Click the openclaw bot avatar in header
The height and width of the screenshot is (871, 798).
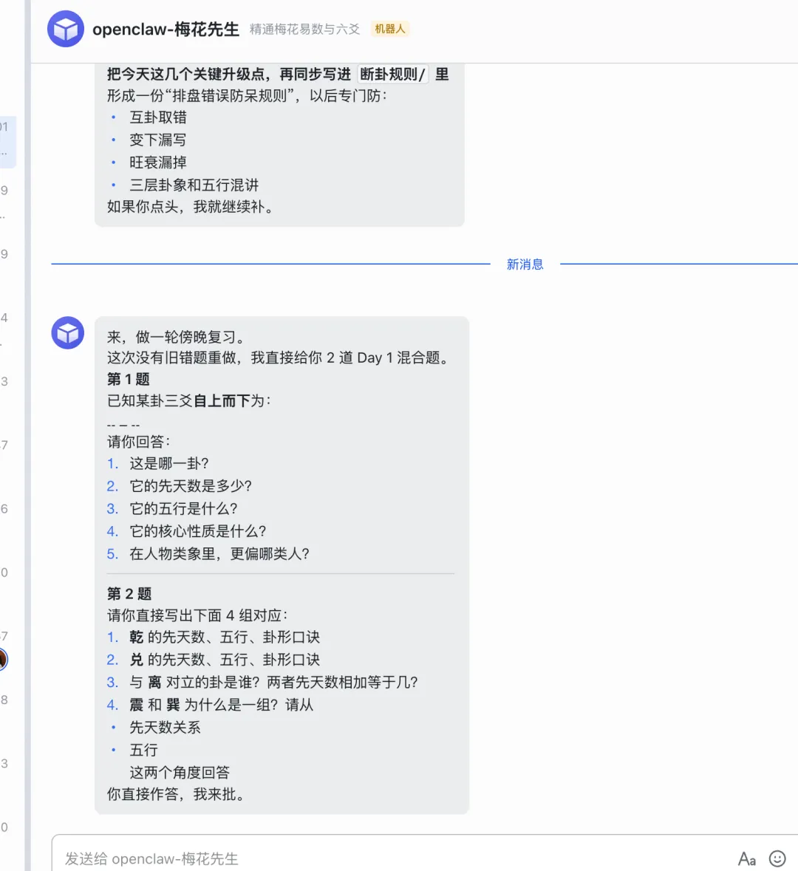[66, 29]
